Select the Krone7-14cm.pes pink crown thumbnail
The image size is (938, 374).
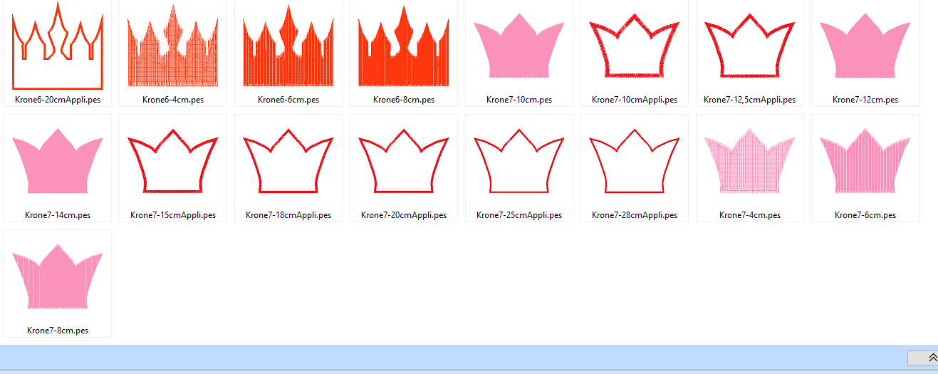click(x=58, y=161)
